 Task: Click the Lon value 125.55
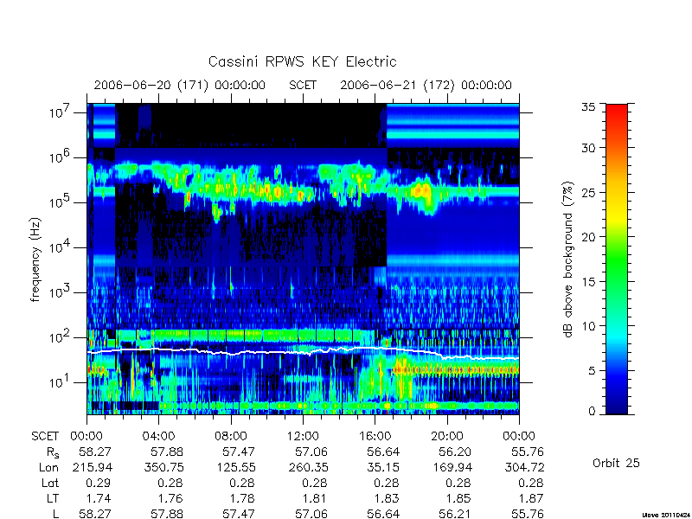pyautogui.click(x=235, y=467)
